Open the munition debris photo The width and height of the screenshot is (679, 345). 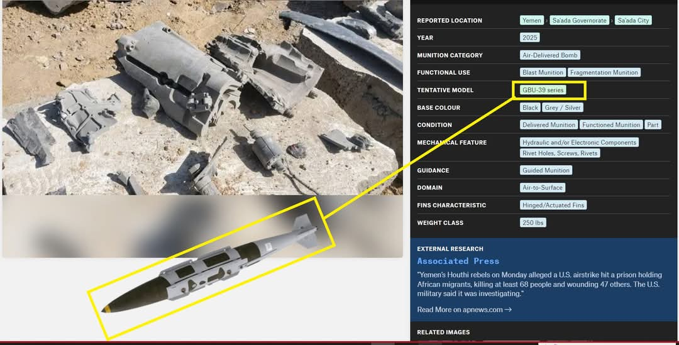(202, 97)
